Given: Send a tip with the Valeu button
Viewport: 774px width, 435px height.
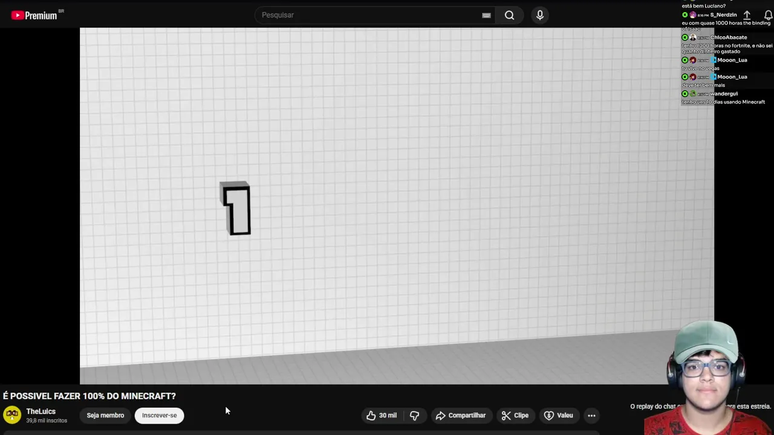Looking at the screenshot, I should pos(559,415).
